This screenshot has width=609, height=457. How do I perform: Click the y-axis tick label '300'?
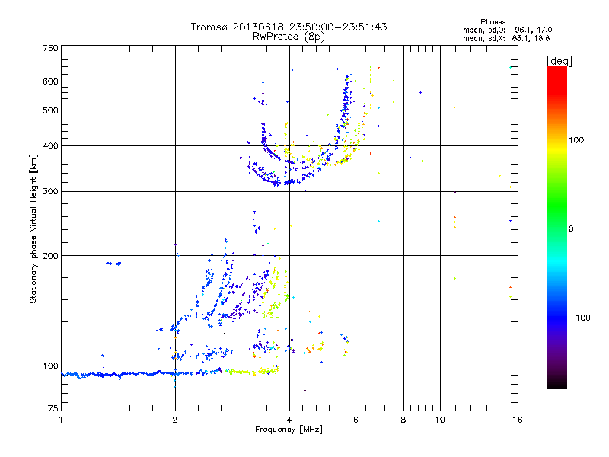tap(50, 192)
